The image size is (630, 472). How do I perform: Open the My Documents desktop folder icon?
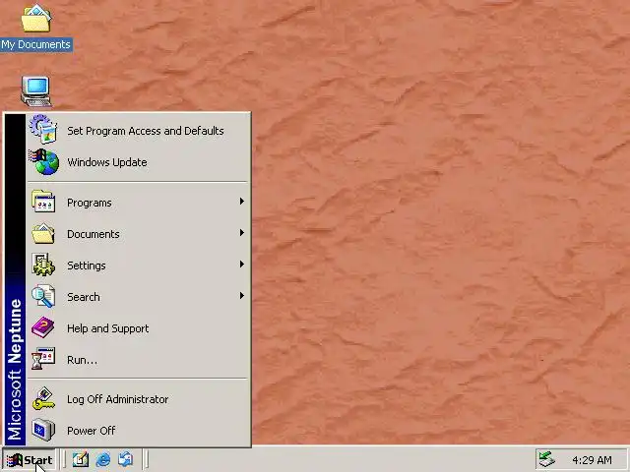[x=35, y=18]
